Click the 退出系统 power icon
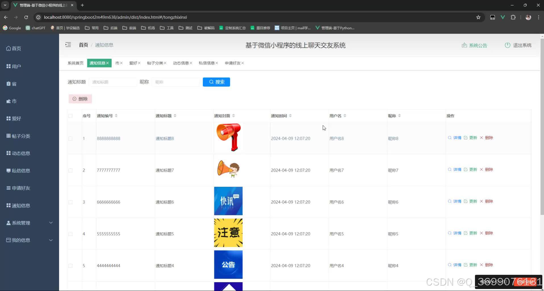Image resolution: width=544 pixels, height=291 pixels. pyautogui.click(x=507, y=45)
